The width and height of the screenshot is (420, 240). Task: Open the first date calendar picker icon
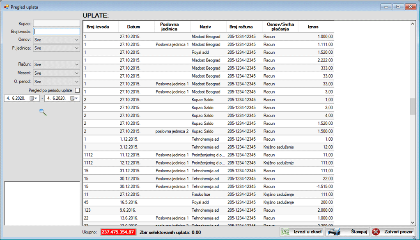tap(34, 98)
